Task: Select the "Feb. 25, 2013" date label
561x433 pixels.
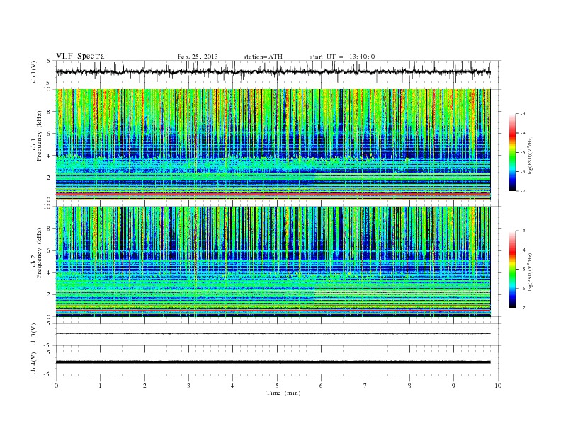Action: pyautogui.click(x=198, y=57)
